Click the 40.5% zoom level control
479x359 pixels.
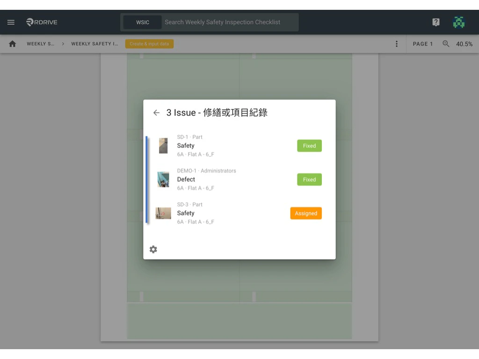464,43
